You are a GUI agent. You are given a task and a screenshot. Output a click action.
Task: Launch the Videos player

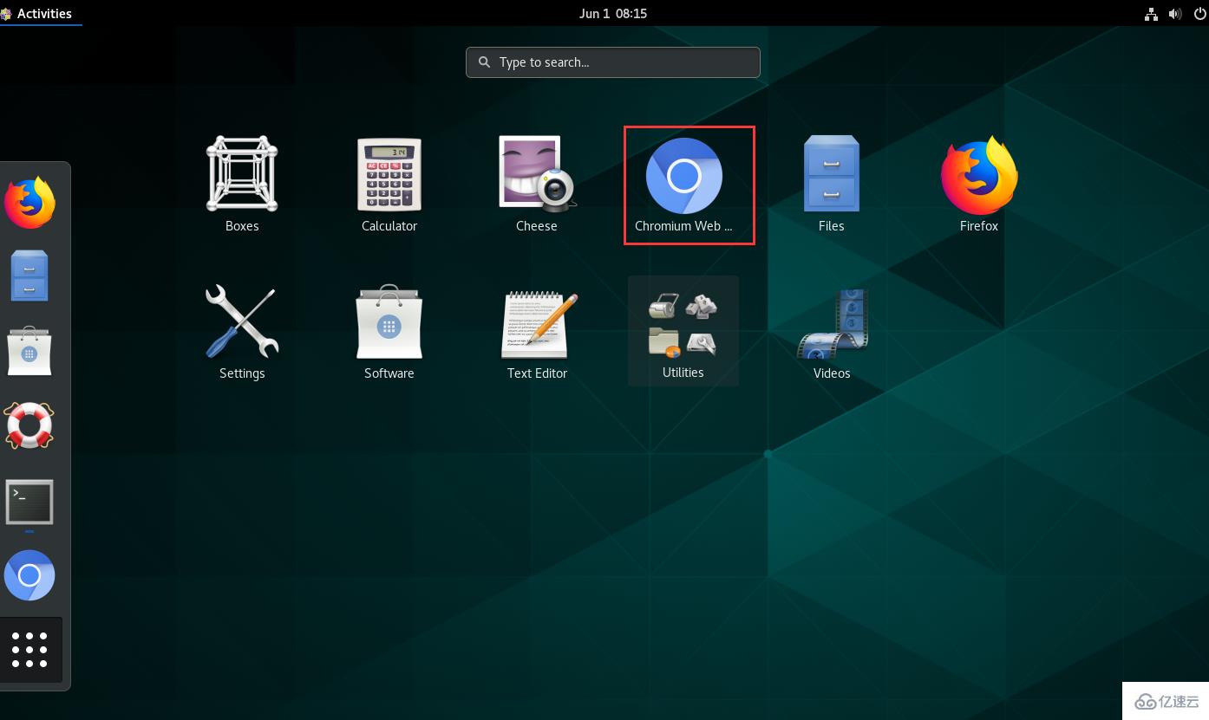832,324
